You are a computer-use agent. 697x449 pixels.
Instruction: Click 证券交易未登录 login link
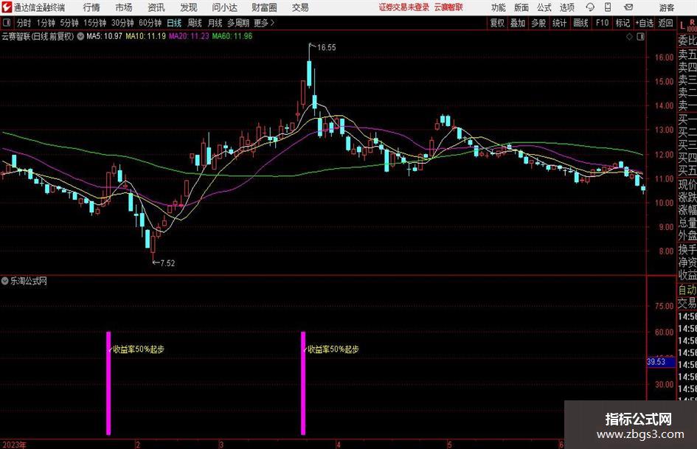[x=404, y=7]
